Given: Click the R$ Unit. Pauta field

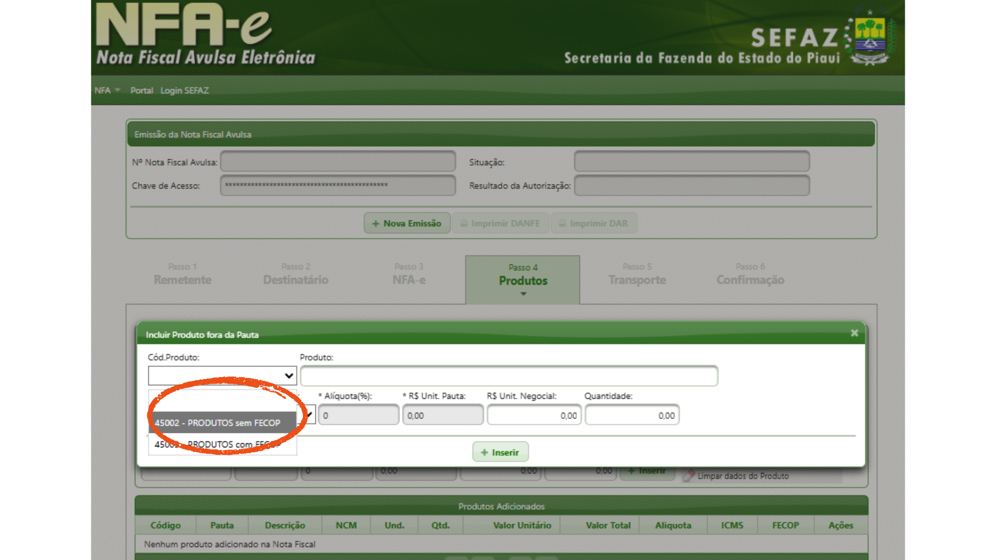Looking at the screenshot, I should click(x=442, y=415).
